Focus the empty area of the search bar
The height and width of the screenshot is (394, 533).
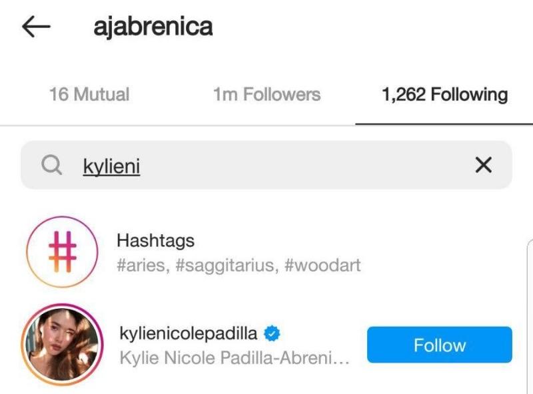[x=306, y=165]
